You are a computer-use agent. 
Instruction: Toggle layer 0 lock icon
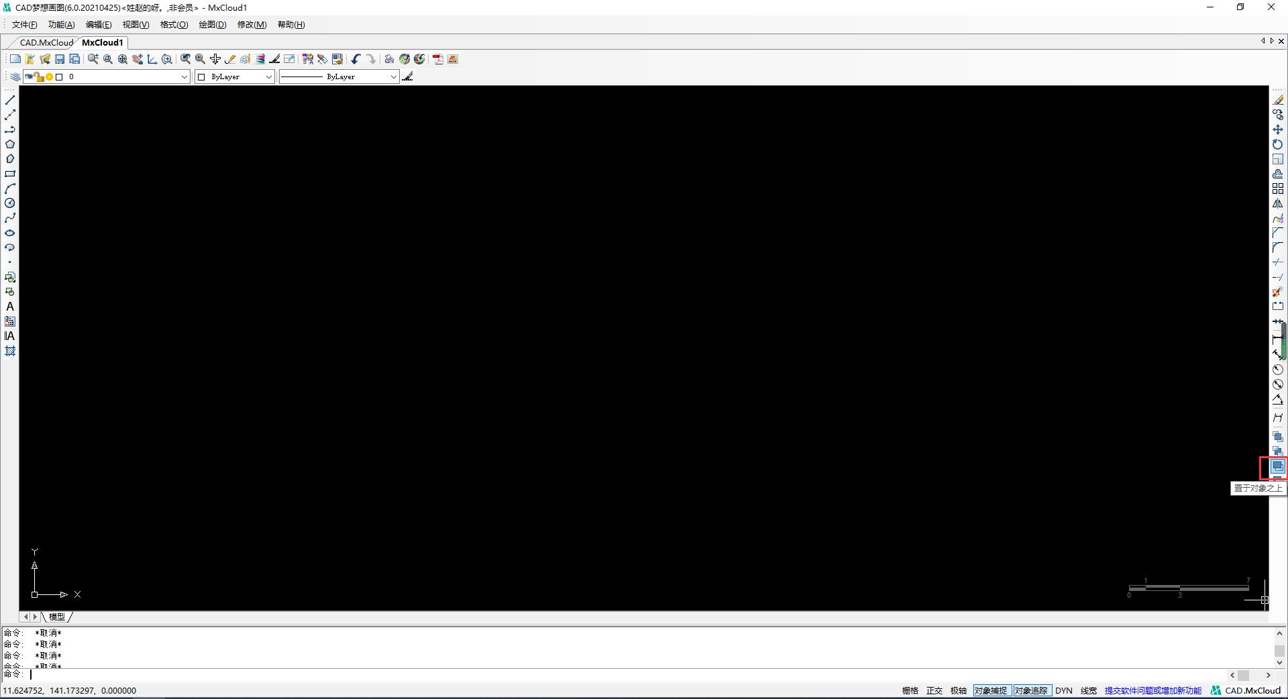pos(40,77)
